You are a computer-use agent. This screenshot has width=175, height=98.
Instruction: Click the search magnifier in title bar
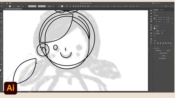(153, 3)
